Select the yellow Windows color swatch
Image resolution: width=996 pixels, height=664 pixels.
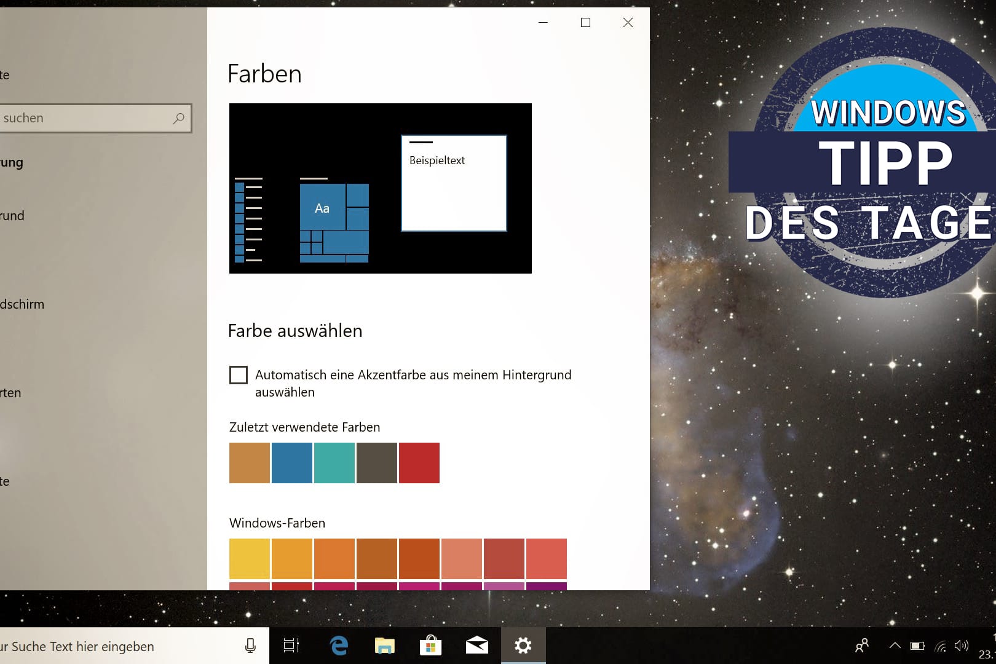tap(250, 559)
